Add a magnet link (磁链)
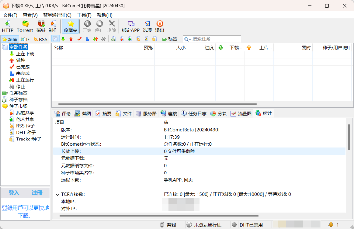Image resolution: width=354 pixels, height=229 pixels. [x=41, y=26]
